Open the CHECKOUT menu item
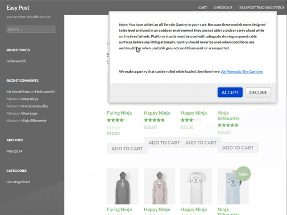The image size is (287, 215). (x=223, y=7)
